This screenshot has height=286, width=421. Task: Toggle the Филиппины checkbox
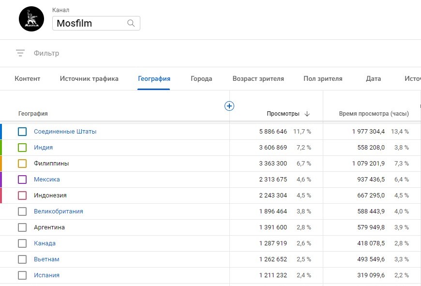22,163
